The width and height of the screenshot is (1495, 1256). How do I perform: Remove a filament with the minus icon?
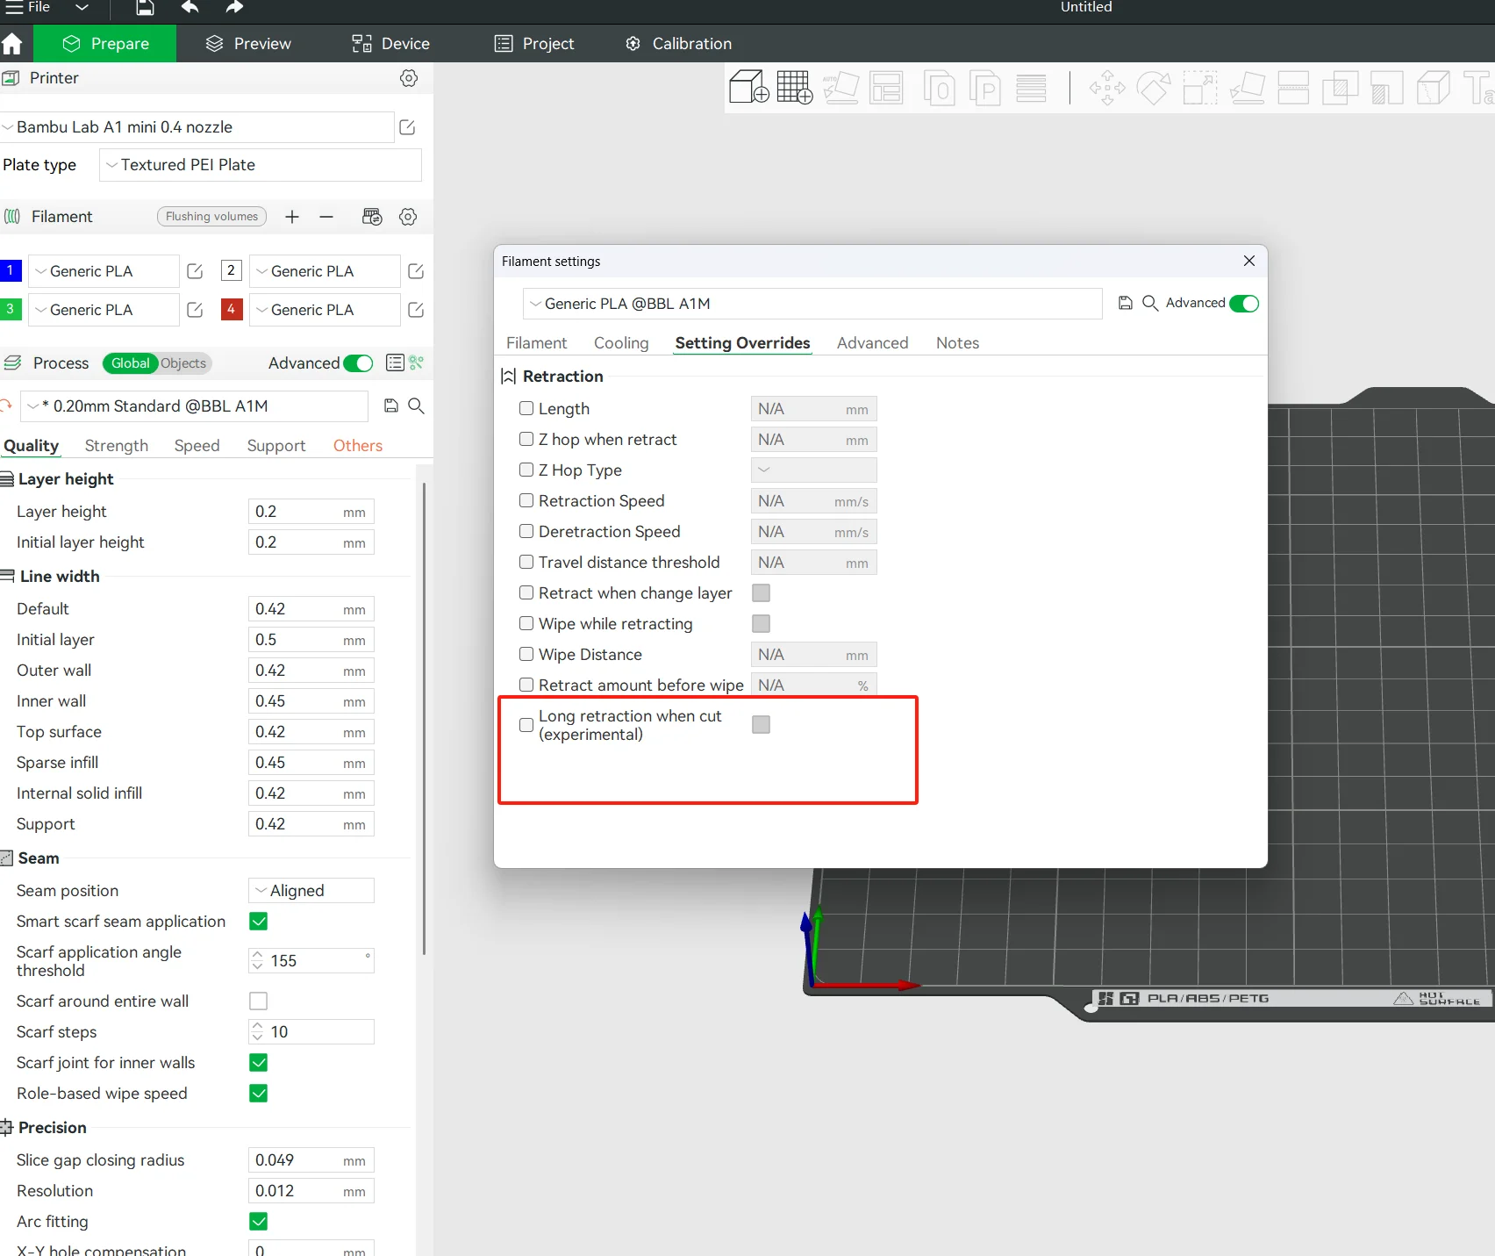click(326, 217)
